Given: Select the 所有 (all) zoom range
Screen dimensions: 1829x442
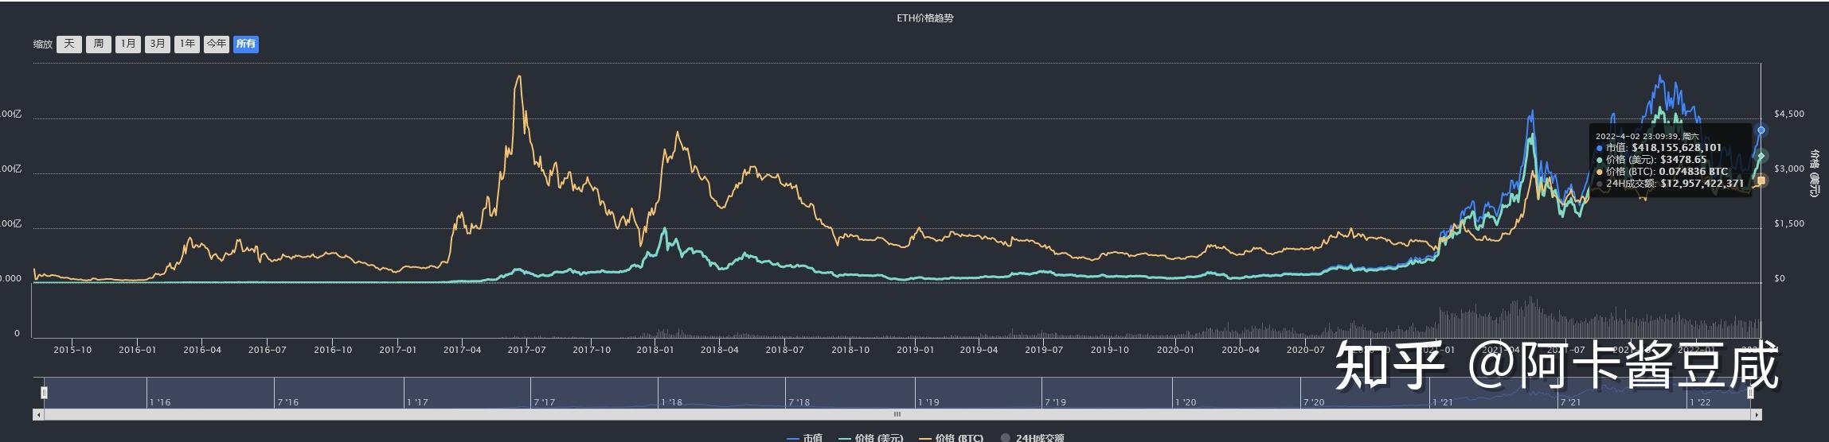Looking at the screenshot, I should tap(246, 44).
